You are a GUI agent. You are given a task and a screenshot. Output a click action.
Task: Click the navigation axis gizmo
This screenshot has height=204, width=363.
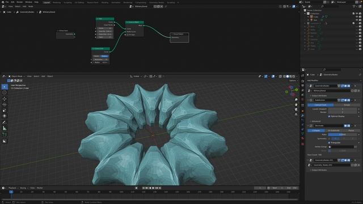[292, 91]
